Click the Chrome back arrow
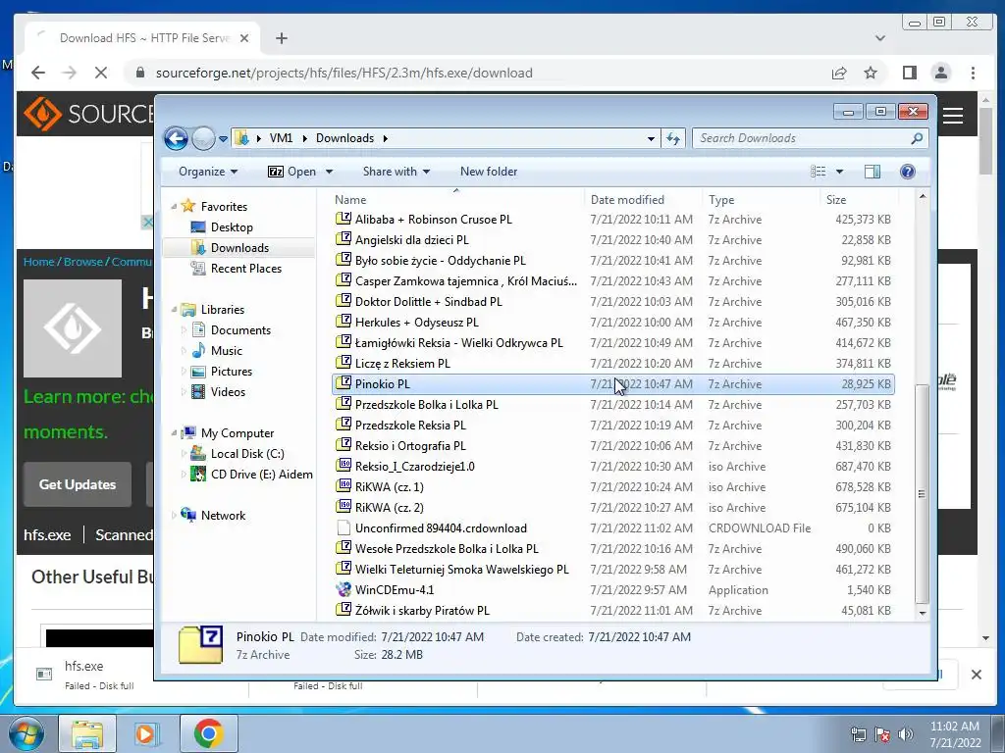Image resolution: width=1005 pixels, height=753 pixels. [38, 73]
